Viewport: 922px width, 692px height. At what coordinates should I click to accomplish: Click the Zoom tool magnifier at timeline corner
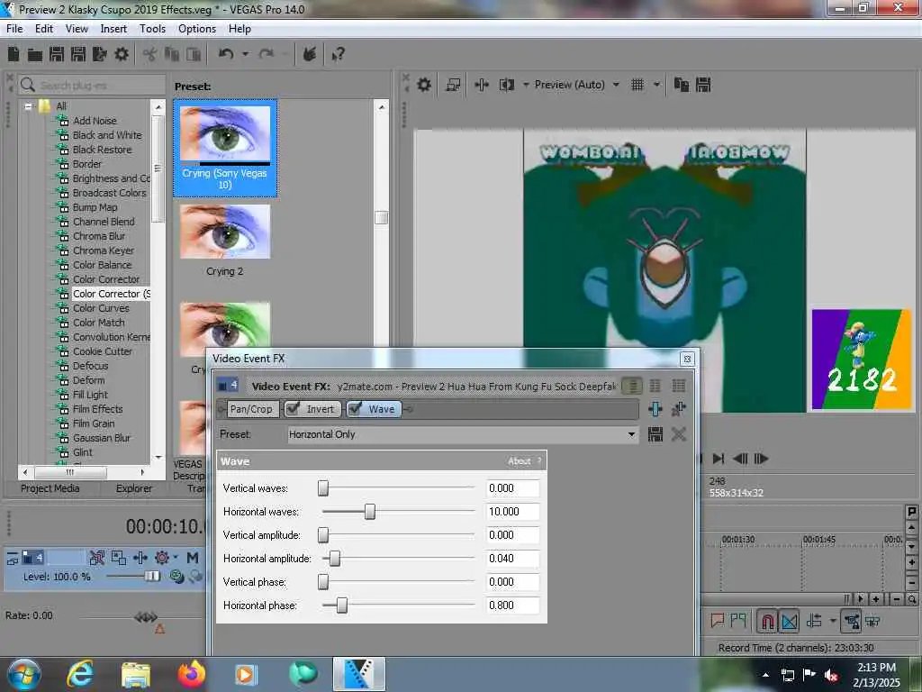coord(911,599)
